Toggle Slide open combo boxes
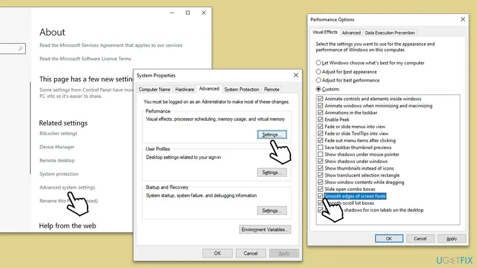The height and width of the screenshot is (268, 477). [x=320, y=189]
